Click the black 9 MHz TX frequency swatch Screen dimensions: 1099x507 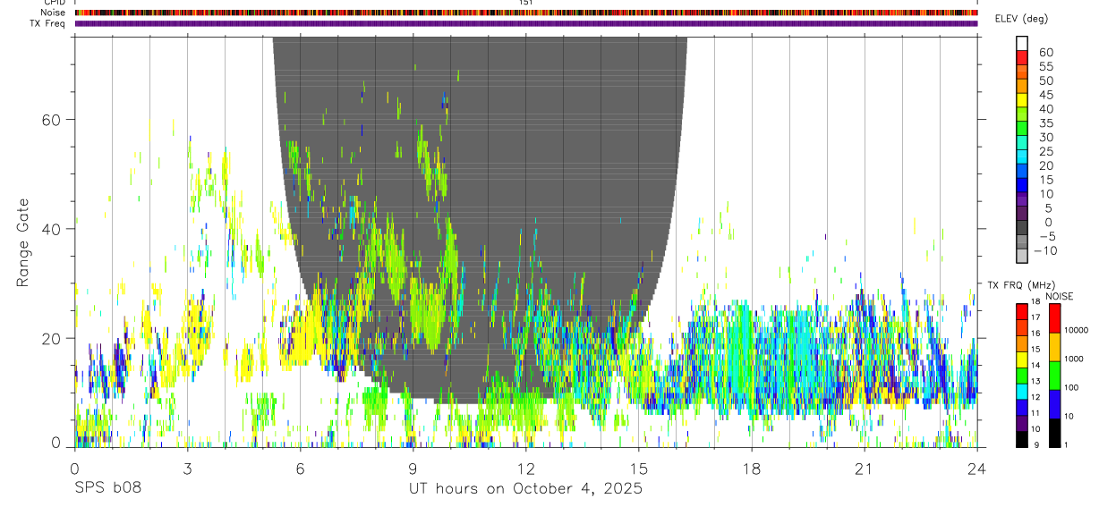pos(1021,440)
